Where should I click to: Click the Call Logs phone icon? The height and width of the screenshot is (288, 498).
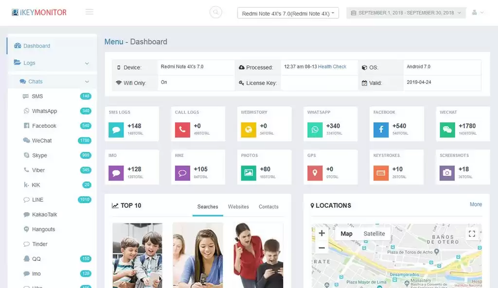pyautogui.click(x=182, y=130)
